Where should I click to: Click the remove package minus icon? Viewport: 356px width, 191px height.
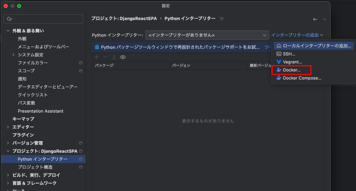[x=105, y=57]
